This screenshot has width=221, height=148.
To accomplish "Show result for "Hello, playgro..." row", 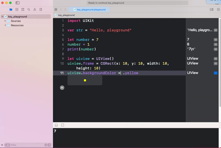I will 215,30.
